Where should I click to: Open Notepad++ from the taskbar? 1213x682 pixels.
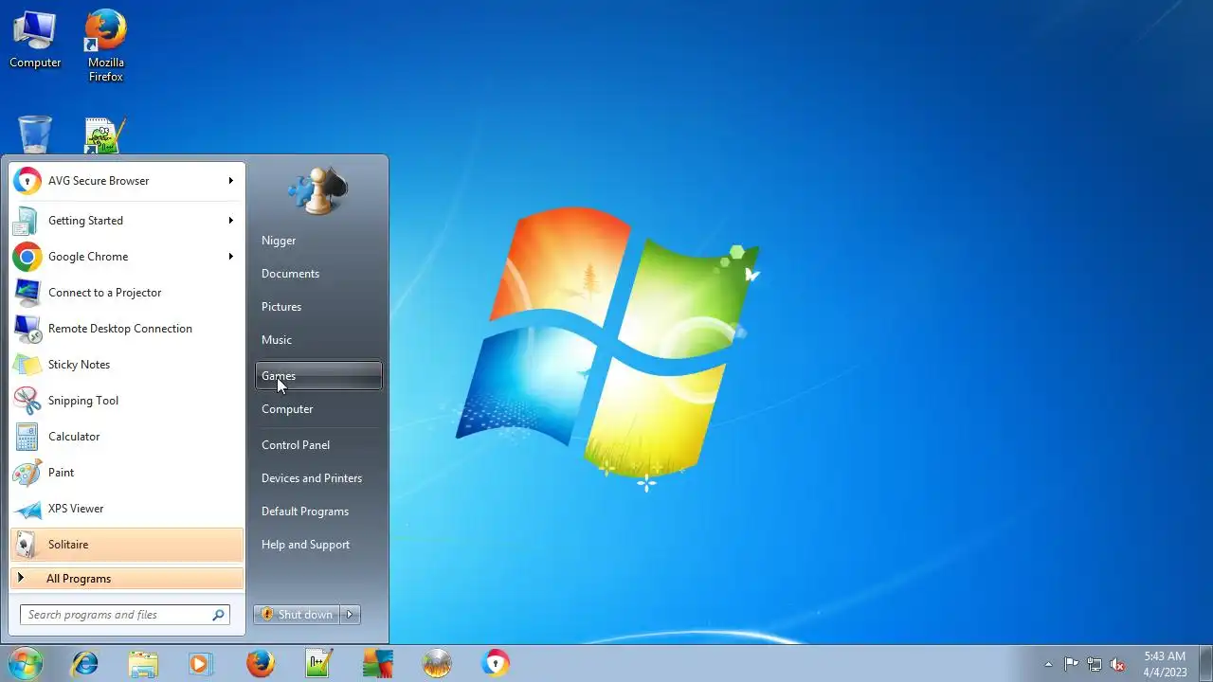319,663
